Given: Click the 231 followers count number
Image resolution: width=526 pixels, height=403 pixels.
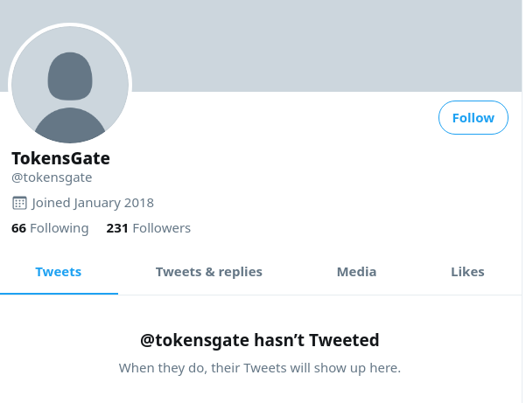Looking at the screenshot, I should click(x=117, y=228).
